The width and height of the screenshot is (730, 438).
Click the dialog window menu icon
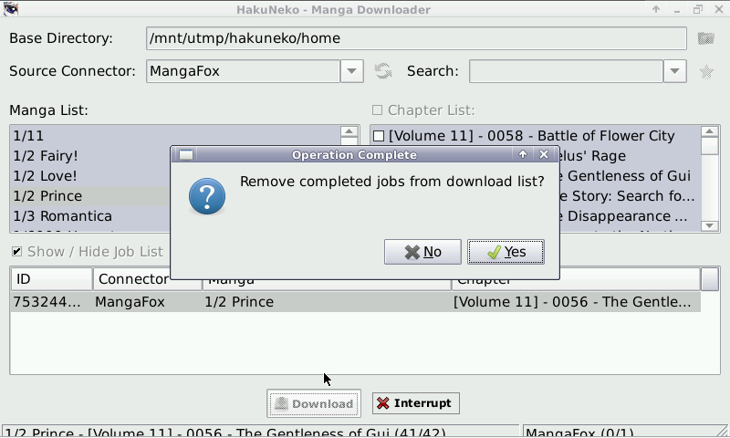(186, 154)
